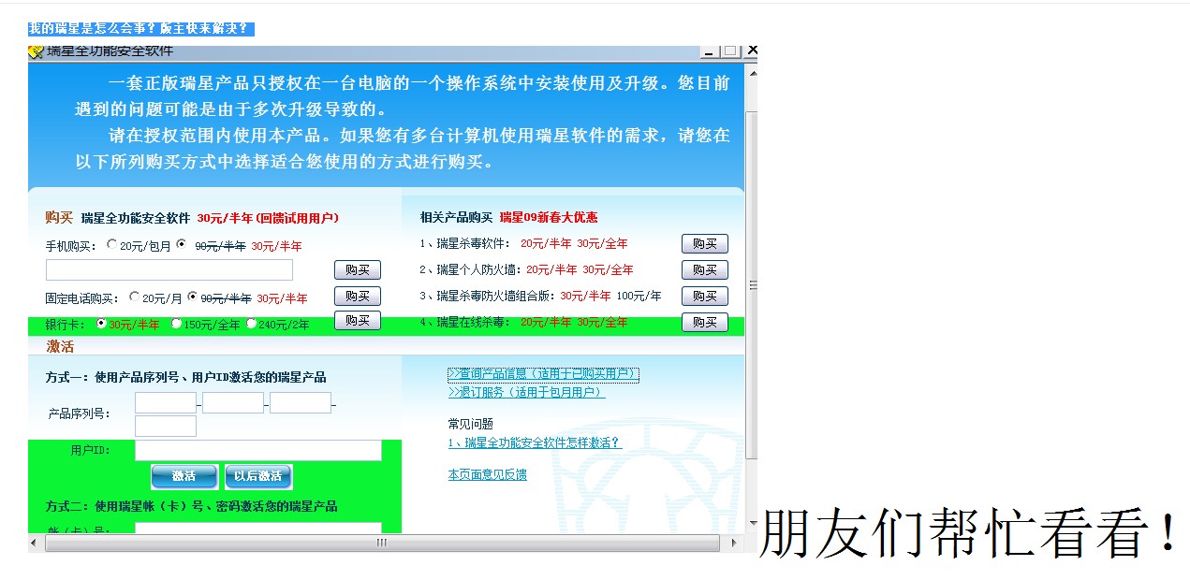Viewport: 1190px width, 580px height.
Task: Select bank card 240元/2年 radio option
Action: [x=251, y=324]
